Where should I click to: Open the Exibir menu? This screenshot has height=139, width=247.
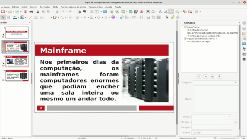[25, 7]
